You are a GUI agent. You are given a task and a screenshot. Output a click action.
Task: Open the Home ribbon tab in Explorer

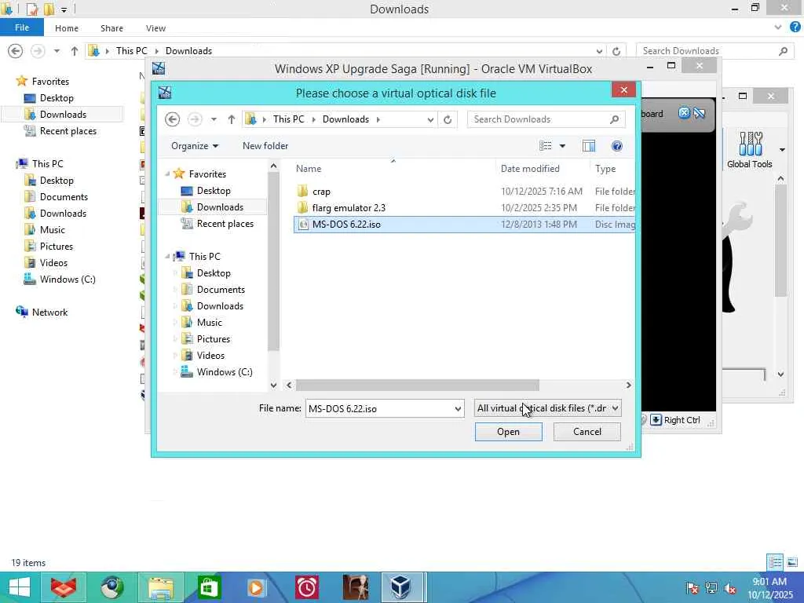[x=67, y=28]
